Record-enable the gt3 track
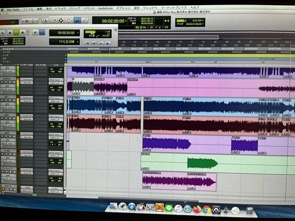Viewport: 295px width, 221px height. [2, 136]
